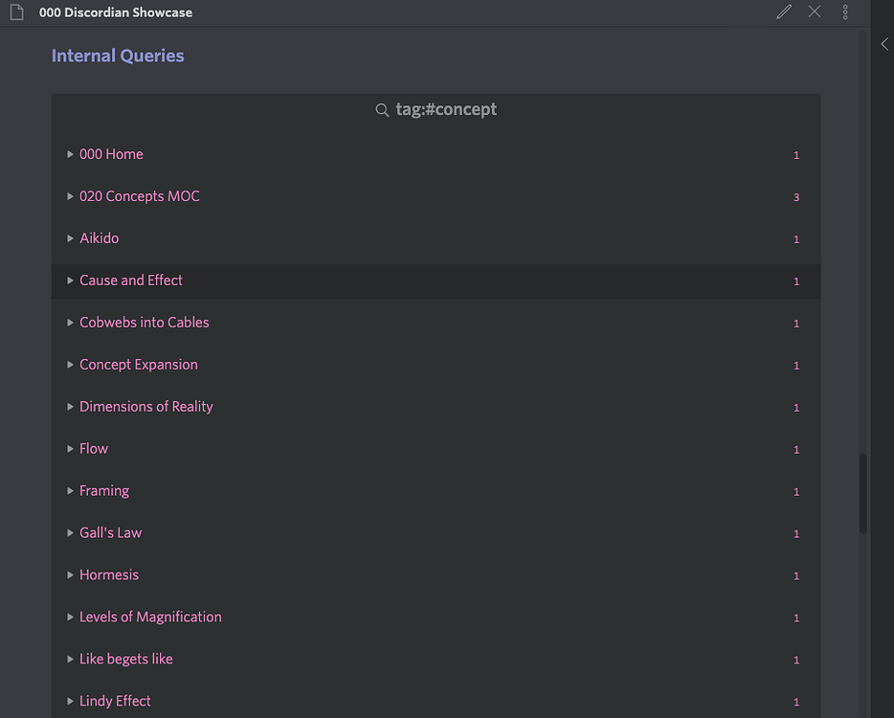Open the more options menu (three dots)
The height and width of the screenshot is (718, 894).
pos(844,11)
